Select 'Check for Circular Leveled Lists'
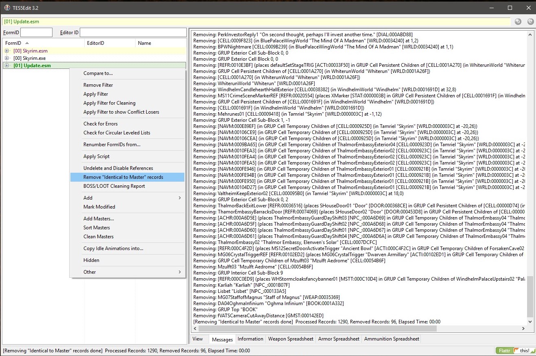The width and height of the screenshot is (536, 356). point(127,133)
